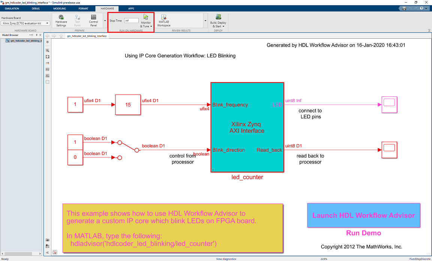Screen dimensions: 432x261
Task: Click the Redo arrow in quick access
Action: pos(416,9)
